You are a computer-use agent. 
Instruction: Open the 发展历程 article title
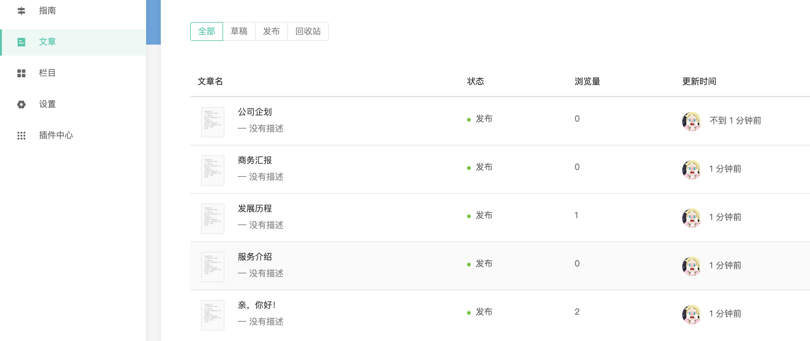point(255,208)
